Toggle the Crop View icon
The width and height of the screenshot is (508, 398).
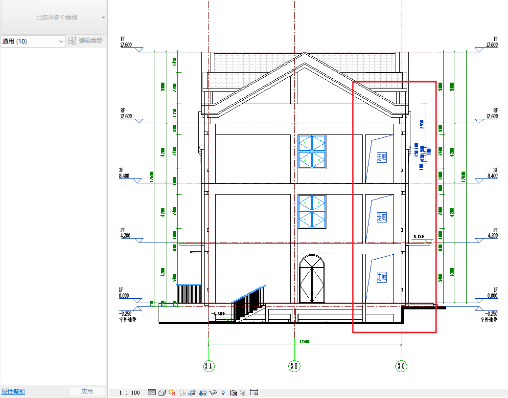[192, 393]
